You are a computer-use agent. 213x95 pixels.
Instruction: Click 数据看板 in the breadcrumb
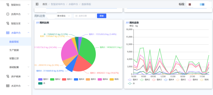pos(86,4)
